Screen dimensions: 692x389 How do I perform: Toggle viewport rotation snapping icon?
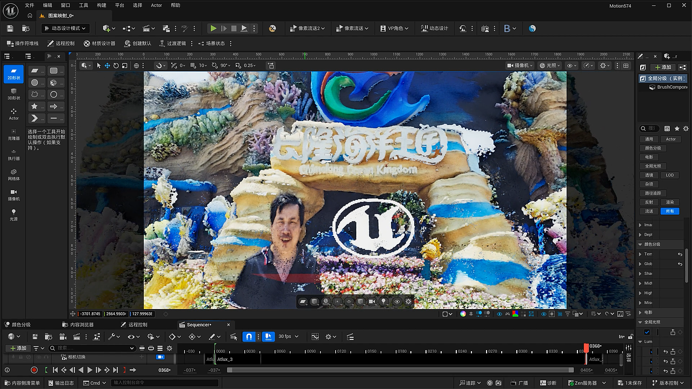215,65
